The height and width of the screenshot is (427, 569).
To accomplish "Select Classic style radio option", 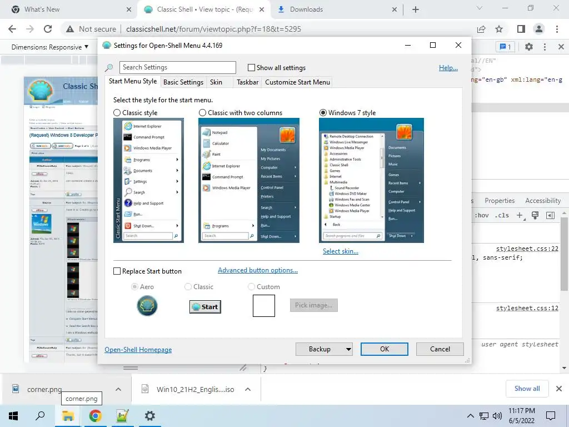I will pyautogui.click(x=117, y=113).
